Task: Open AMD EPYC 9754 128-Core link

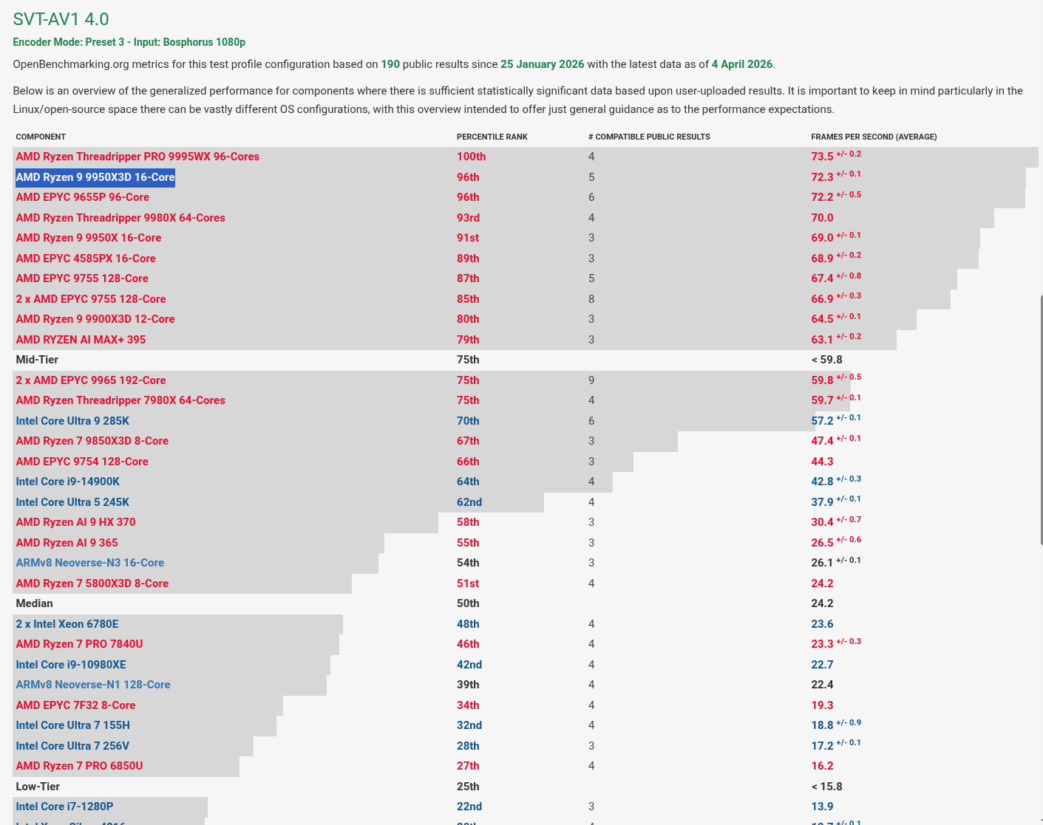Action: 82,462
